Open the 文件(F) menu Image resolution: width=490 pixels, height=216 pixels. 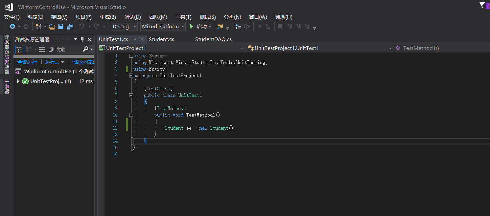pos(12,17)
